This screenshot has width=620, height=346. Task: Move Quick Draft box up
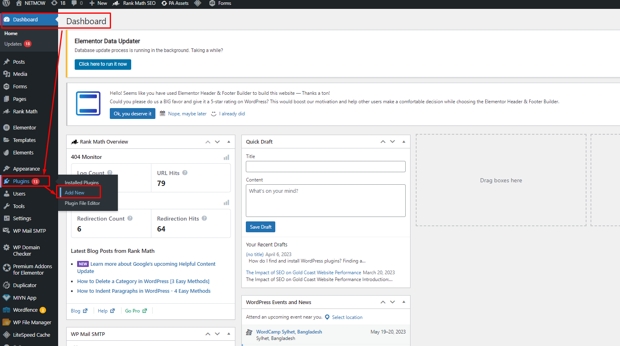tap(383, 142)
